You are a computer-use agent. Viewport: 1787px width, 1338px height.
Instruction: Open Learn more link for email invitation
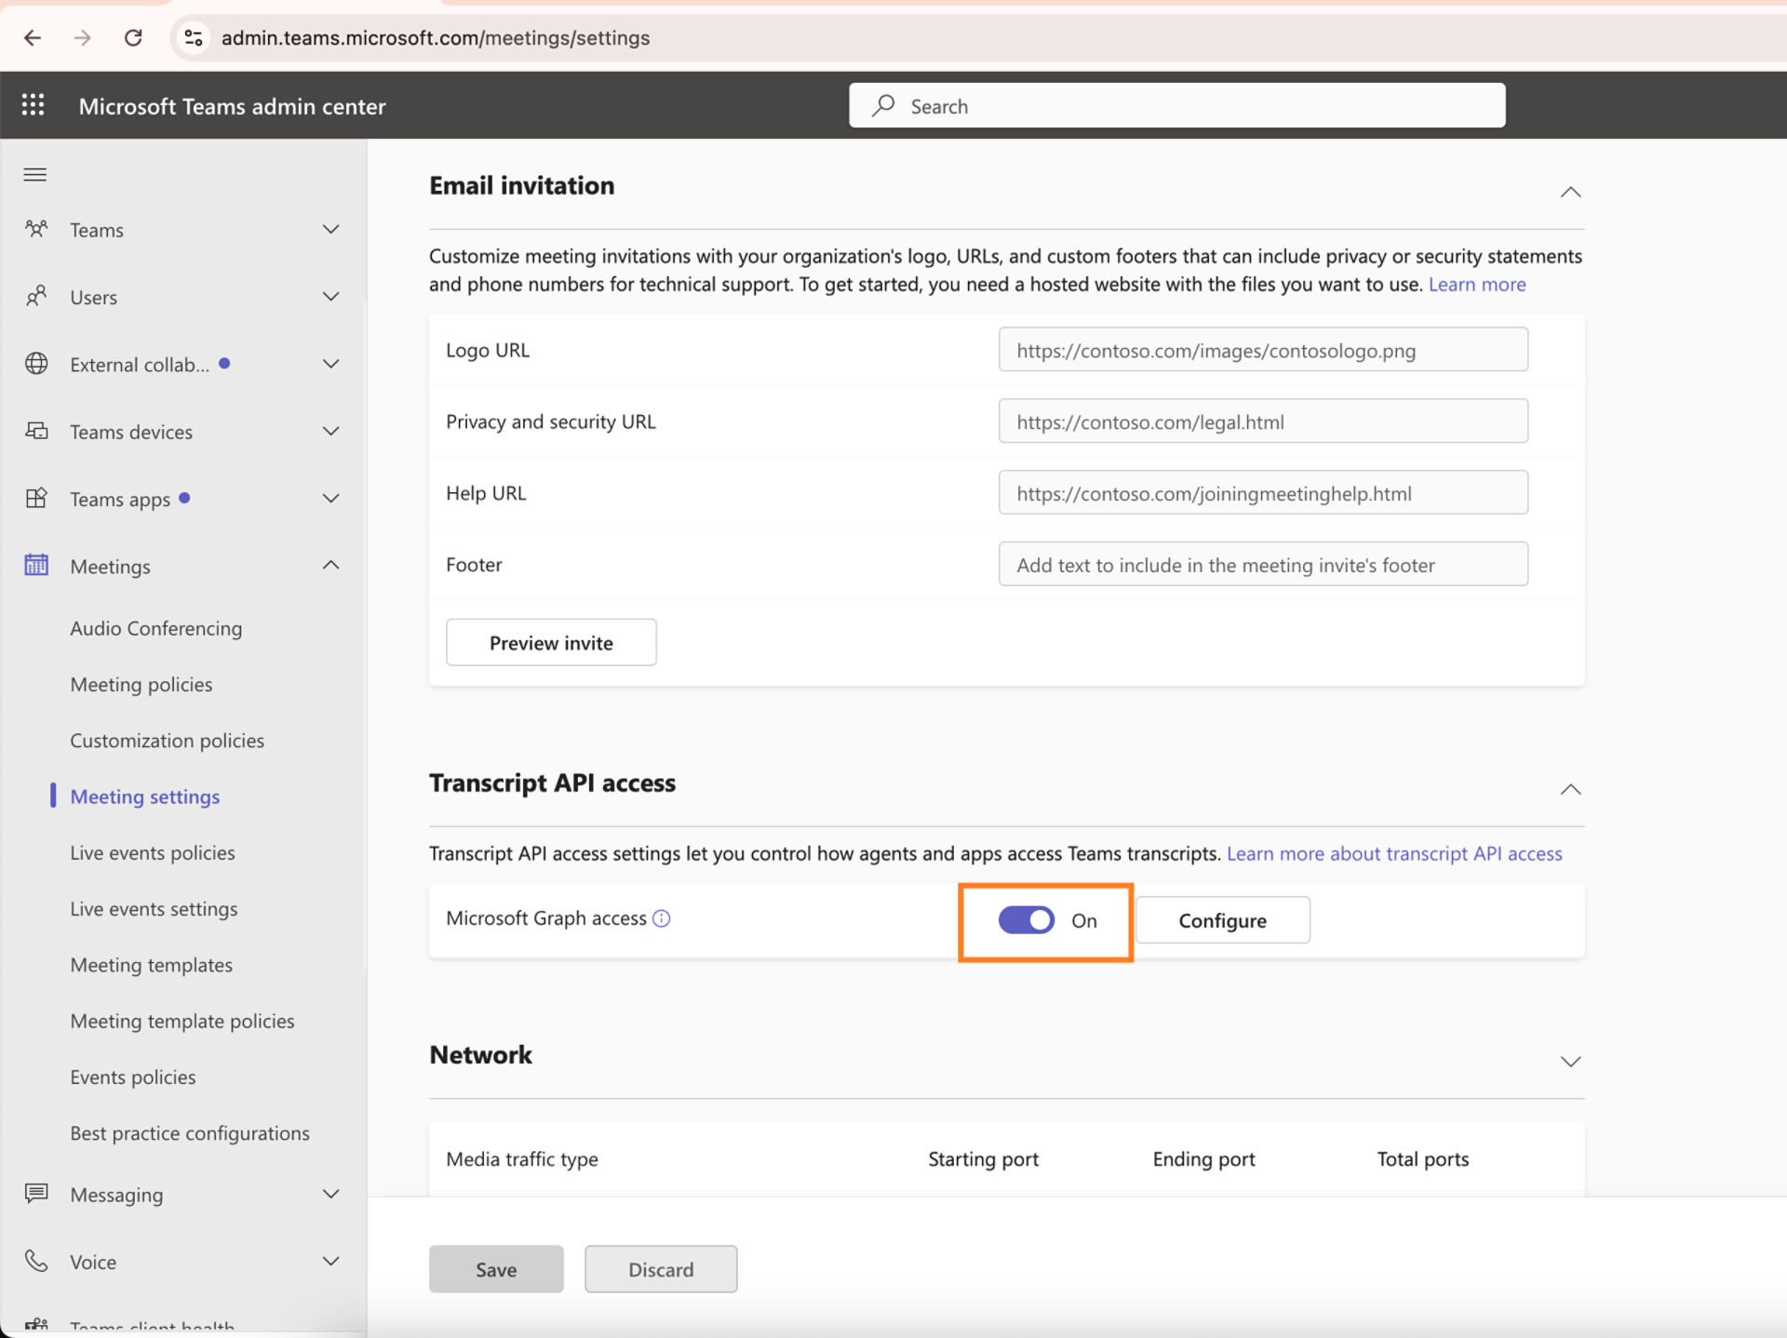tap(1477, 284)
